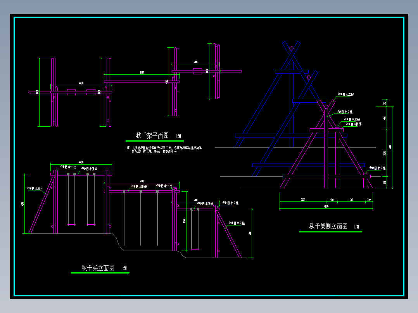Select the title text "秋千架侧立面图"
Viewport: 418px width, 313px height.
(328, 226)
